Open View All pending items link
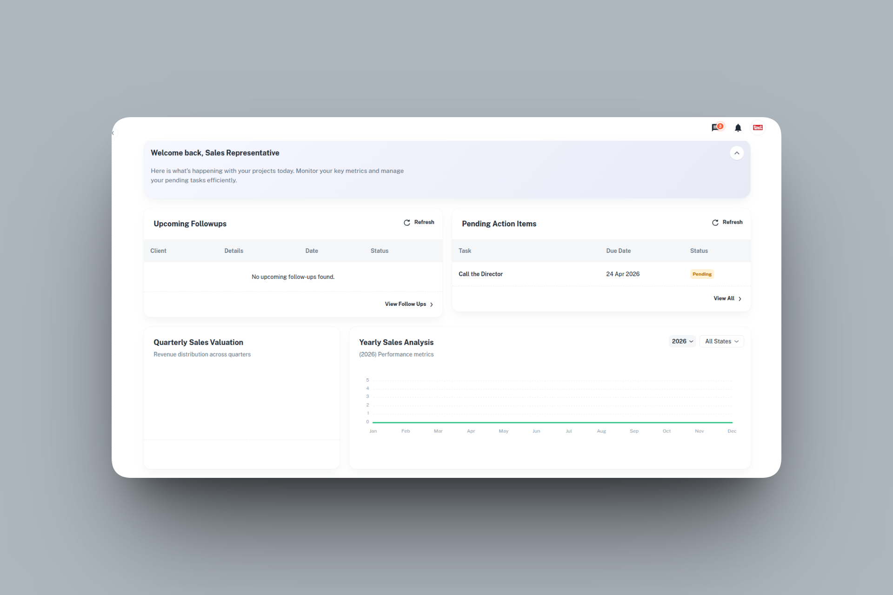The height and width of the screenshot is (595, 893). click(727, 298)
